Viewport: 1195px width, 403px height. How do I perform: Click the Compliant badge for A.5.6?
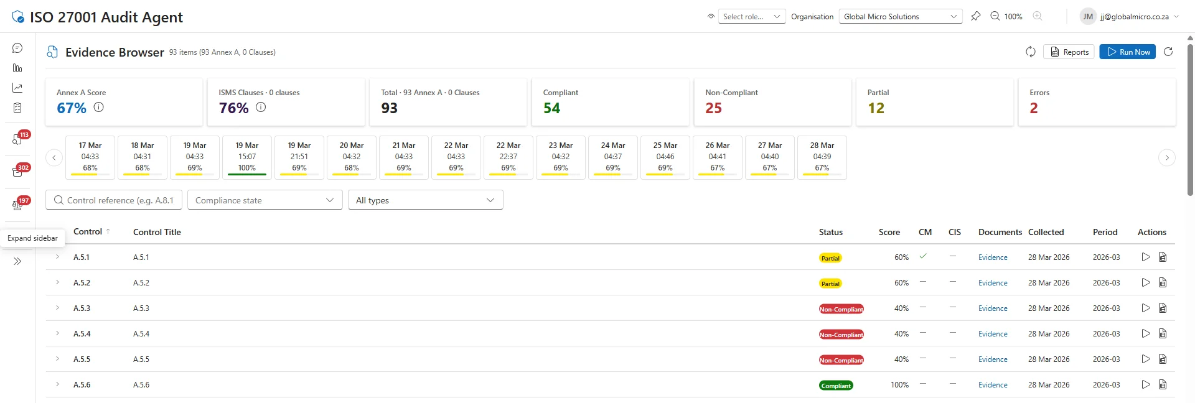coord(836,386)
